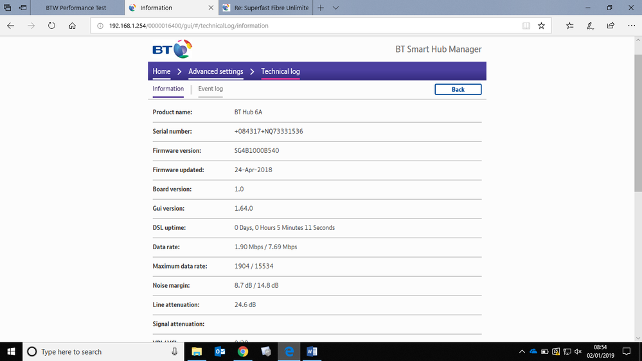The image size is (642, 361).
Task: Share this page
Action: (x=611, y=26)
